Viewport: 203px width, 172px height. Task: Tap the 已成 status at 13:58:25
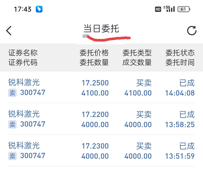point(187,114)
